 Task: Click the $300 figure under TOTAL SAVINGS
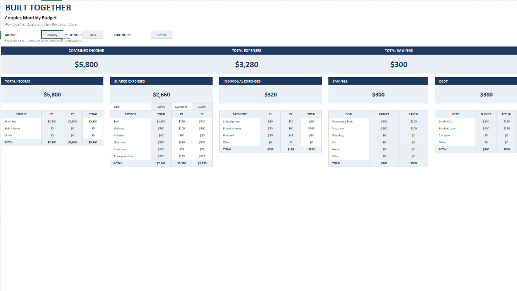399,65
